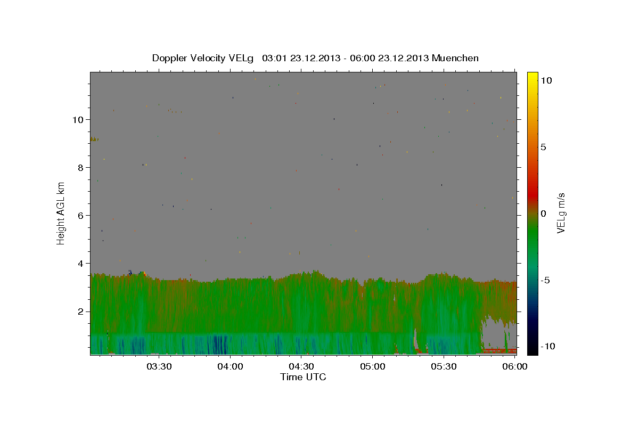Click the height axis label 6
The height and width of the screenshot is (426, 639).
80,215
